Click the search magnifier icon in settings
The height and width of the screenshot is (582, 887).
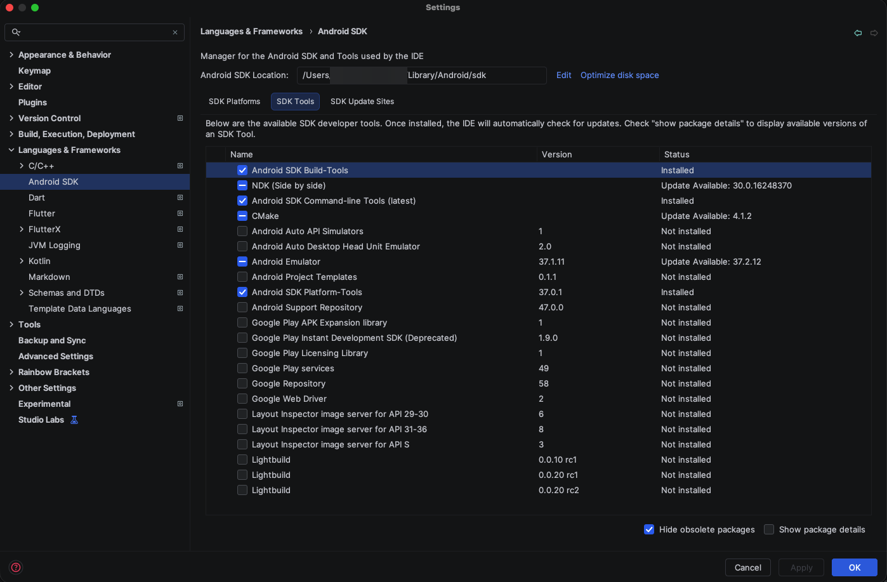pos(16,32)
